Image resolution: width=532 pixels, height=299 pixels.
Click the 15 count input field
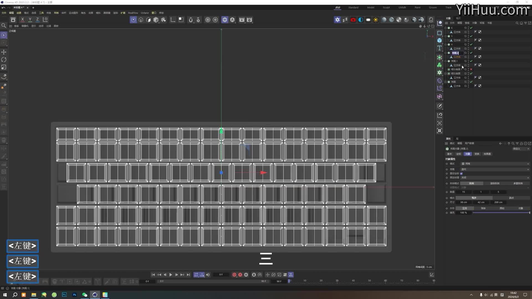pos(464,192)
